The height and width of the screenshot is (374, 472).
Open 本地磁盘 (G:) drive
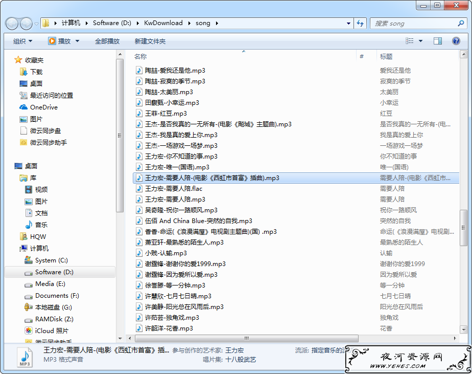coord(53,307)
